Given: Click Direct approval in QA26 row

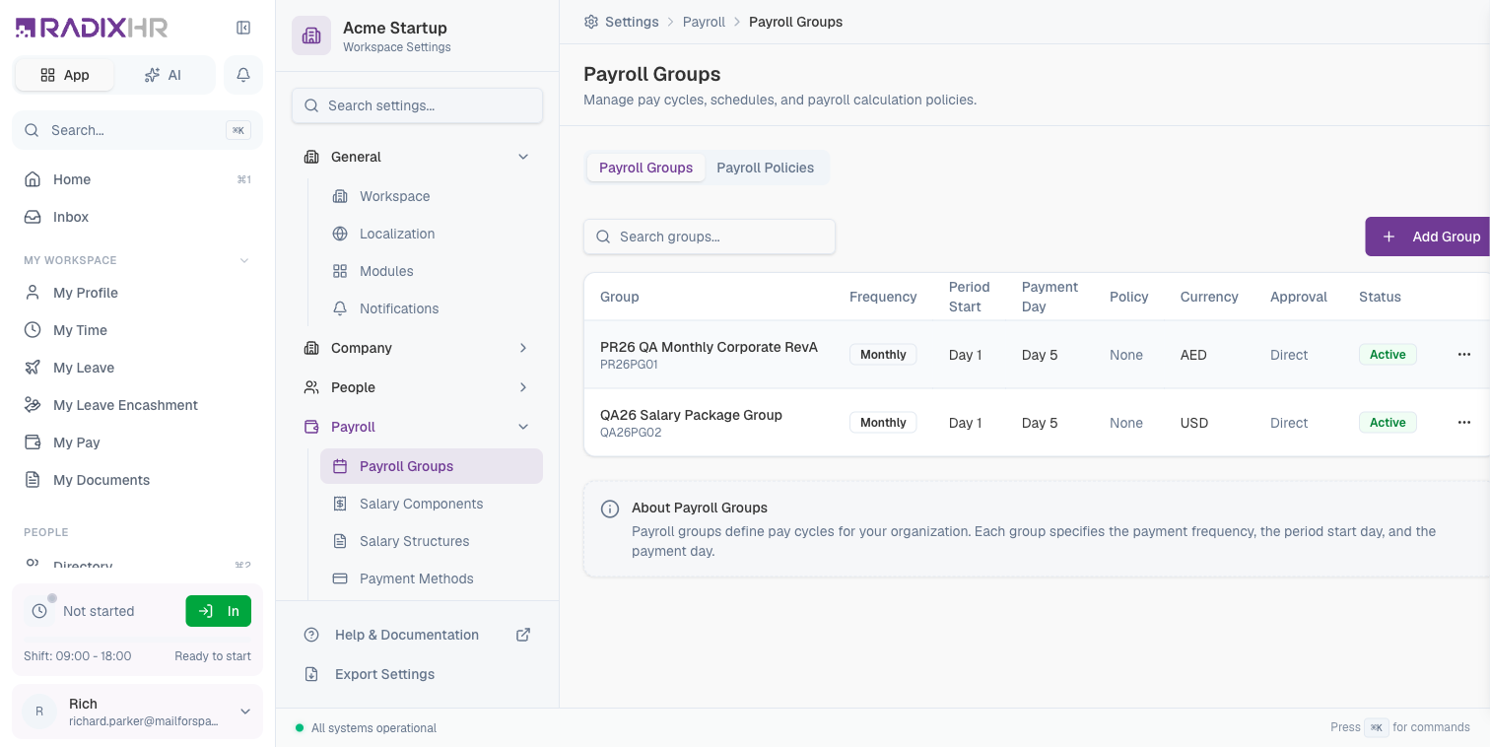Looking at the screenshot, I should point(1289,423).
